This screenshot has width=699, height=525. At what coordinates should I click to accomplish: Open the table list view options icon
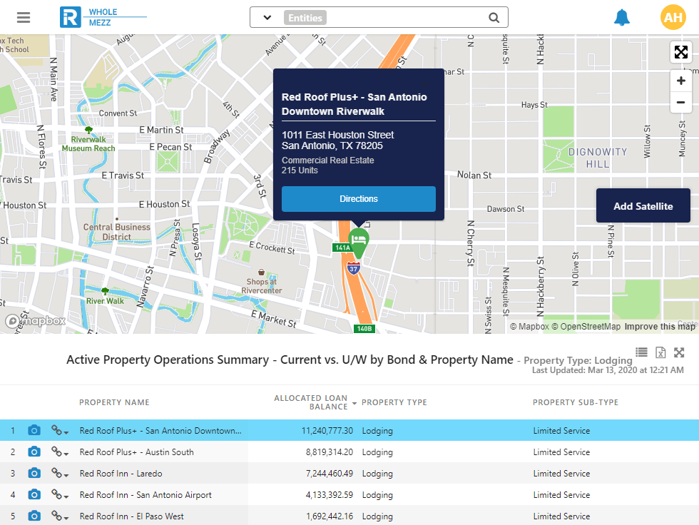coord(641,352)
